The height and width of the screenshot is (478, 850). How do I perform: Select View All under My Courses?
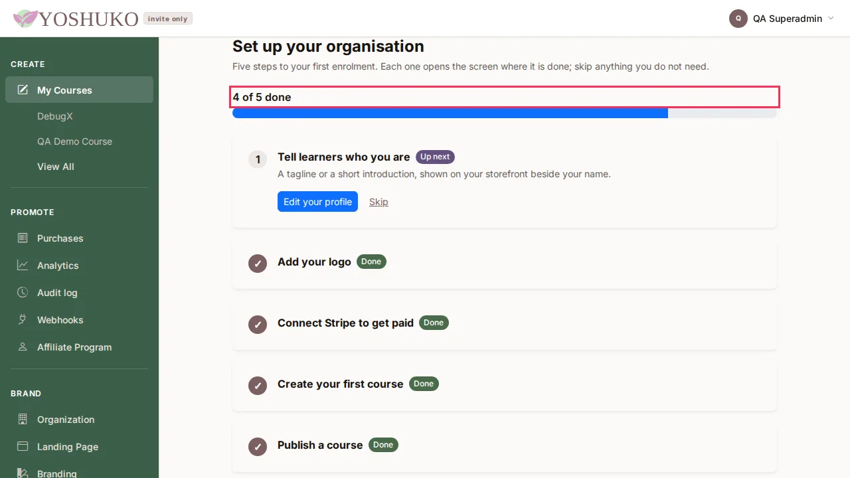click(x=56, y=167)
